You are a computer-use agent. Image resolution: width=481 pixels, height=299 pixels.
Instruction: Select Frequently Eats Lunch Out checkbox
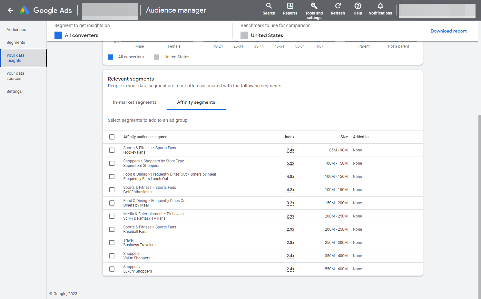[112, 177]
